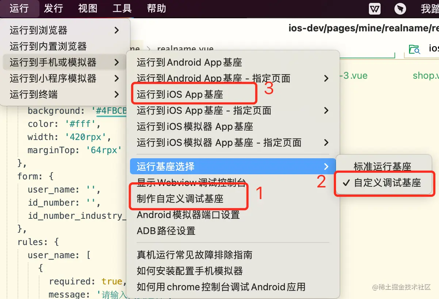The image size is (439, 299).
Task: Open the 帮助 menu
Action: pos(157,8)
